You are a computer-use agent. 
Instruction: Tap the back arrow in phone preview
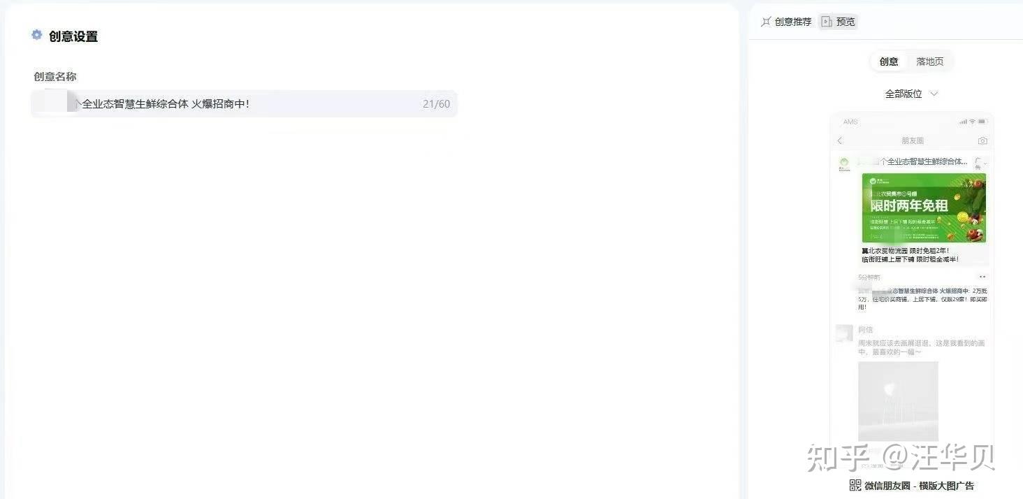click(x=840, y=140)
